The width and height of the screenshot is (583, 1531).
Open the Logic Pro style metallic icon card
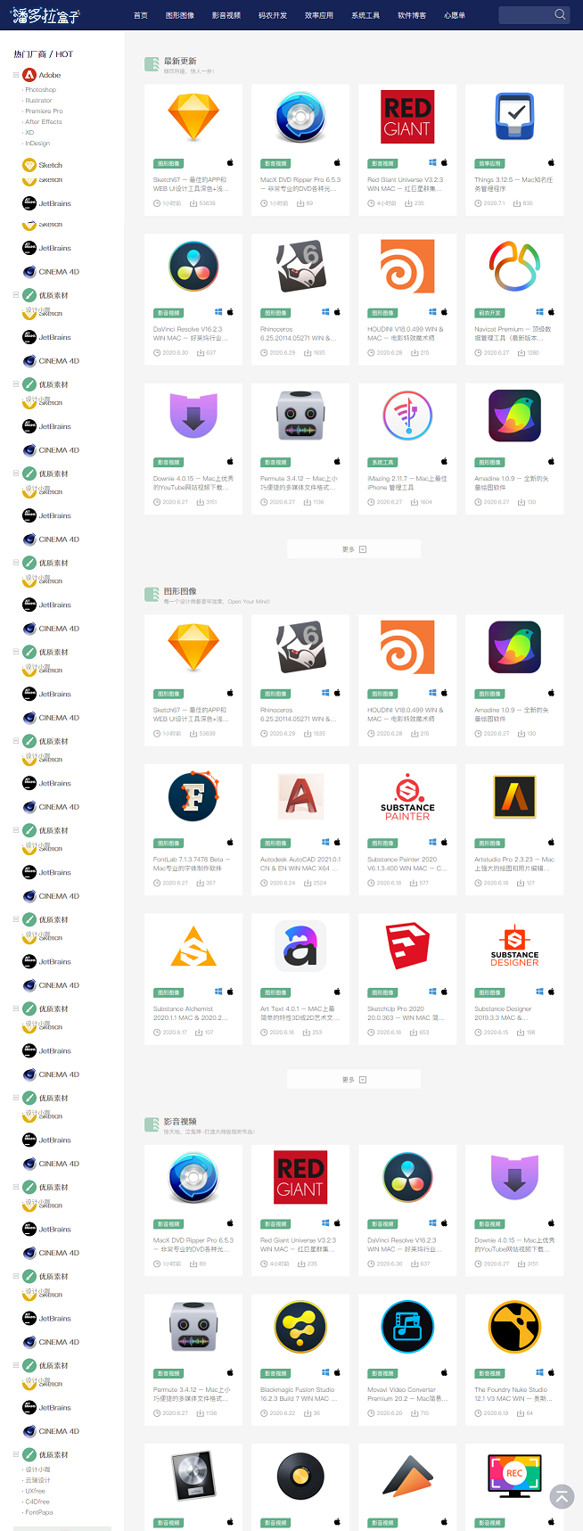(x=193, y=1477)
